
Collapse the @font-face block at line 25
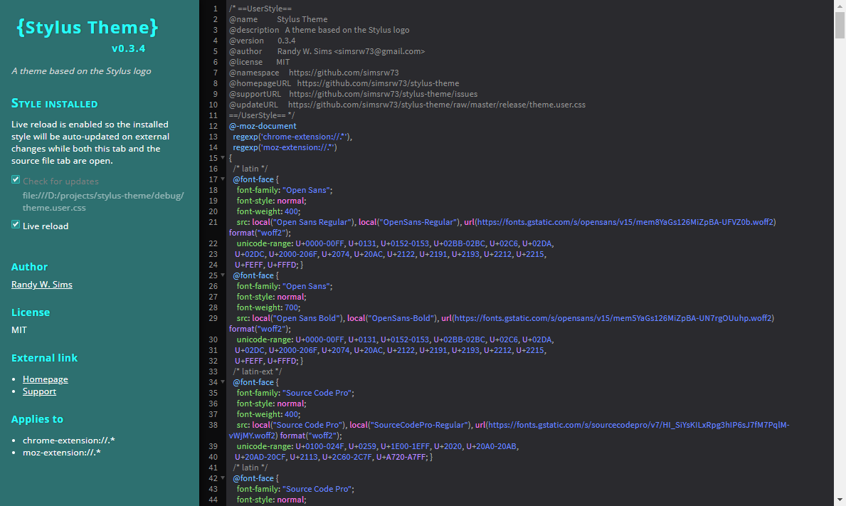click(x=223, y=275)
